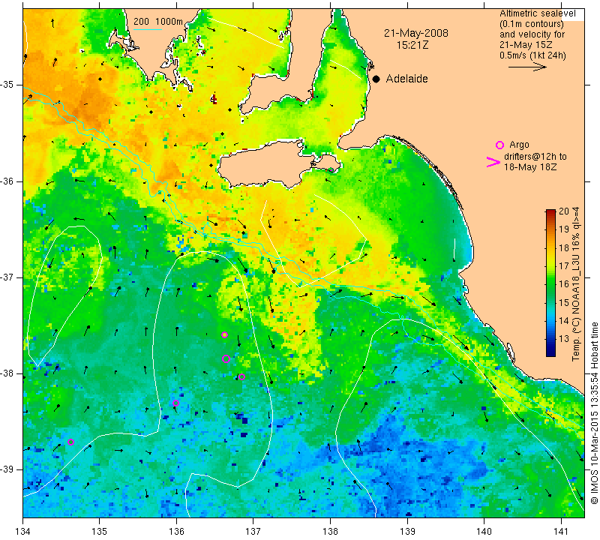Click the black Adelaide city dot

click(x=376, y=79)
